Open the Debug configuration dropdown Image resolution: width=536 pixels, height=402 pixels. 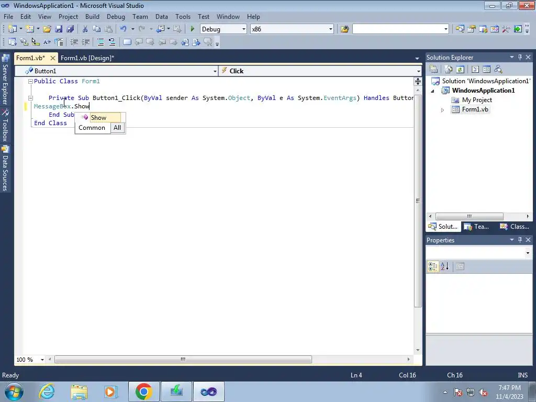pyautogui.click(x=244, y=29)
